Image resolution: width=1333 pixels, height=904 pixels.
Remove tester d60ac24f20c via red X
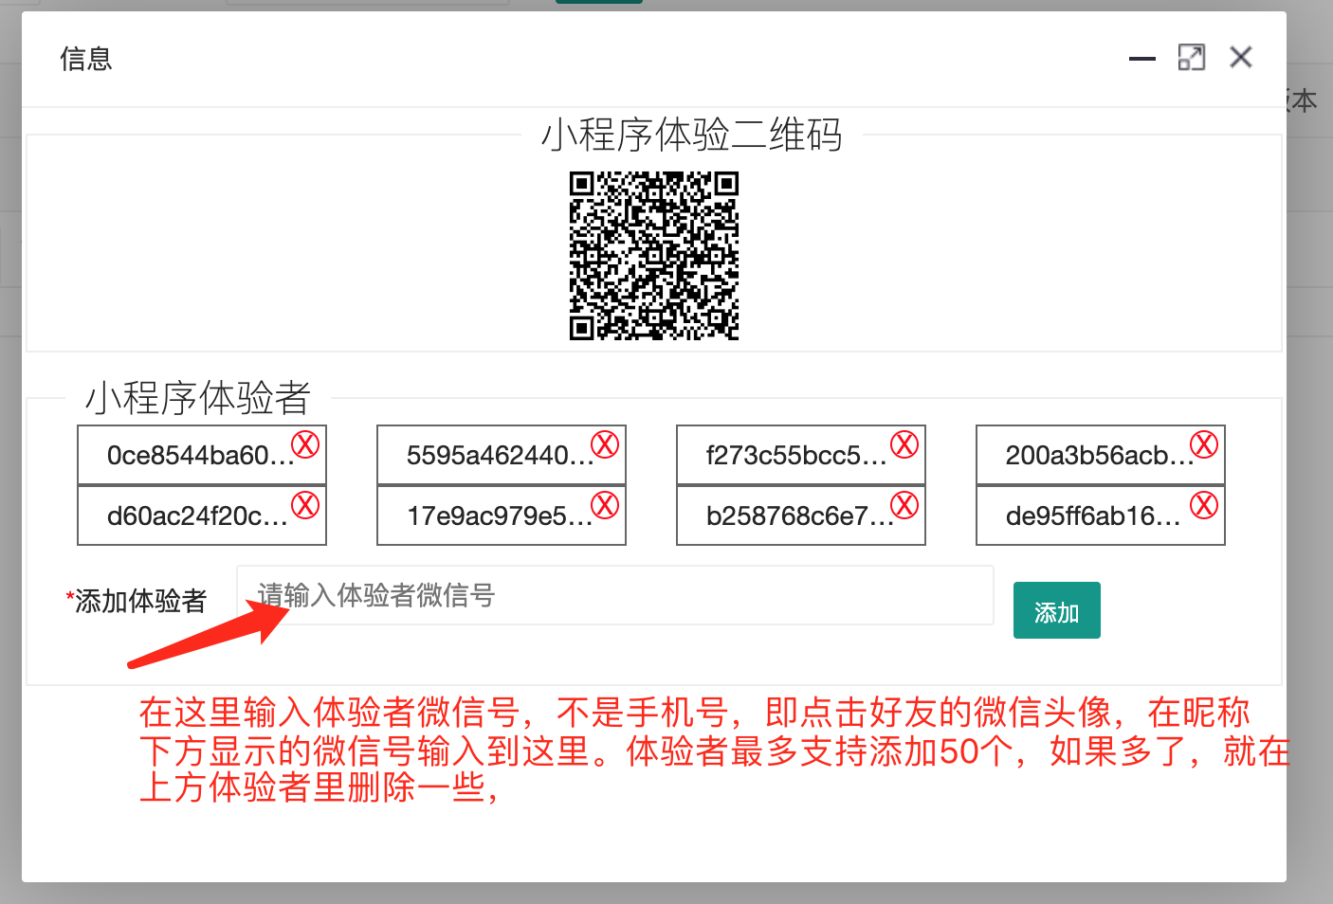pos(305,505)
